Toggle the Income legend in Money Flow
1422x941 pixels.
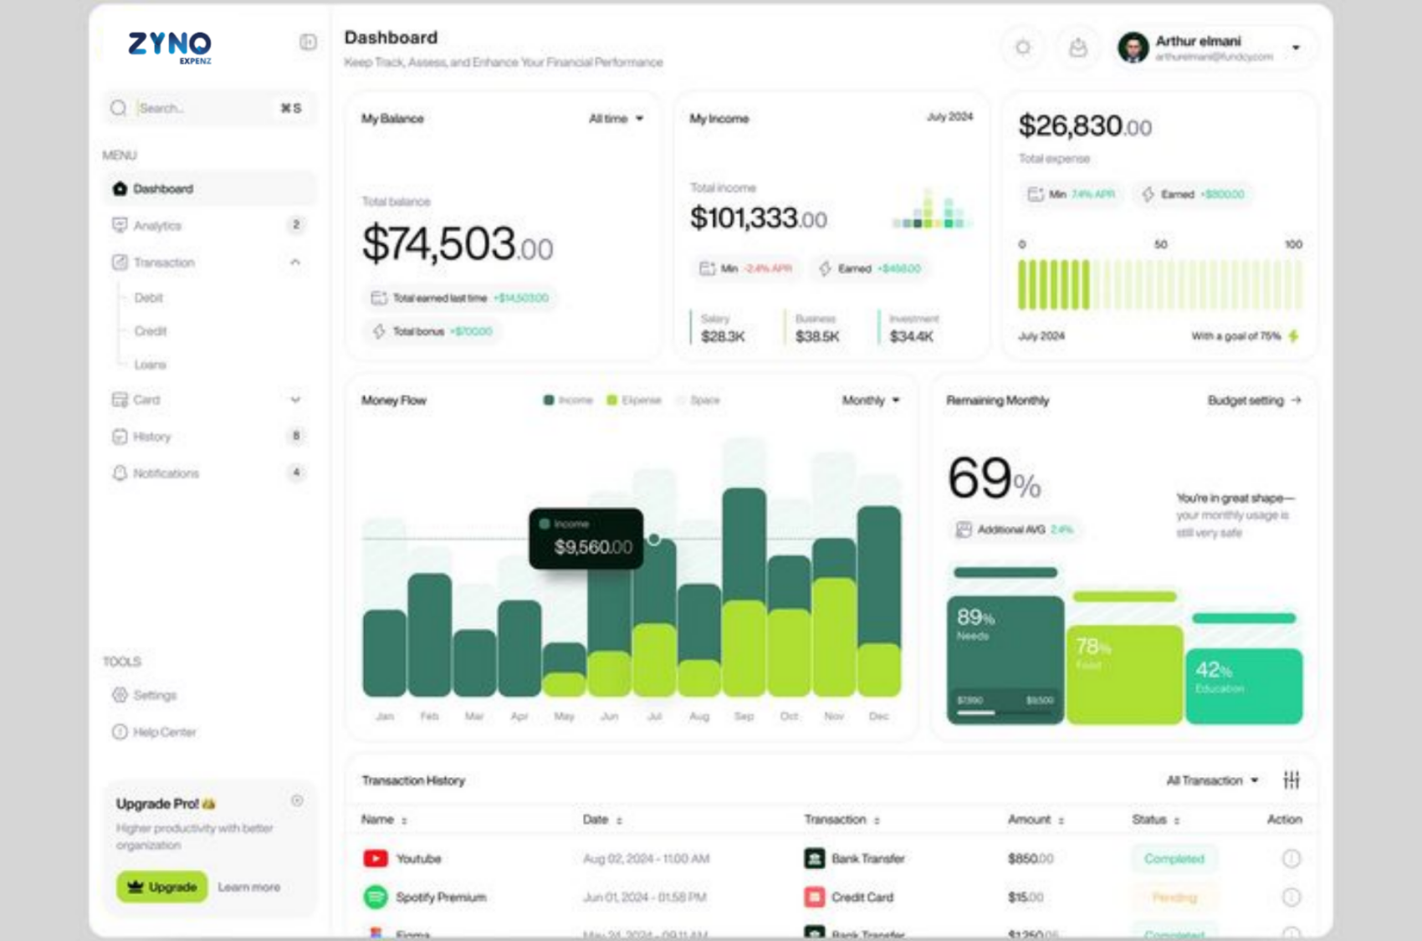(568, 400)
